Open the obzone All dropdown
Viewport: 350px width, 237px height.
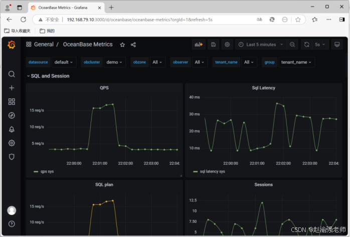(157, 62)
